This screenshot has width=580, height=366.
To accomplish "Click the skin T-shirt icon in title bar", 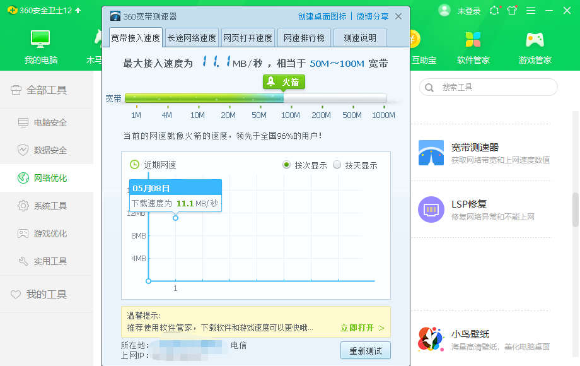I will tap(512, 11).
